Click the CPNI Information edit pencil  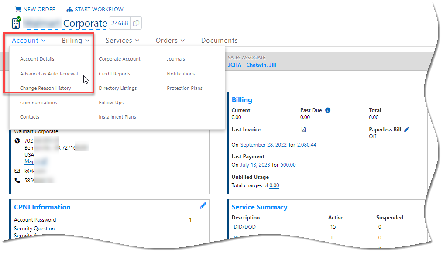[203, 206]
